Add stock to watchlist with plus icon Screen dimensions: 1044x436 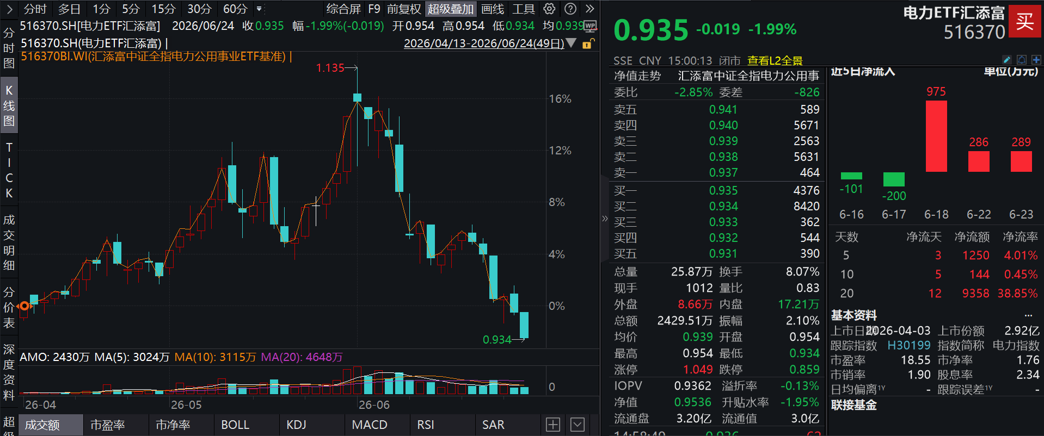click(1036, 60)
